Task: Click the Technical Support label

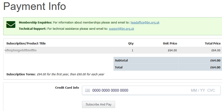Action: [x=33, y=29]
